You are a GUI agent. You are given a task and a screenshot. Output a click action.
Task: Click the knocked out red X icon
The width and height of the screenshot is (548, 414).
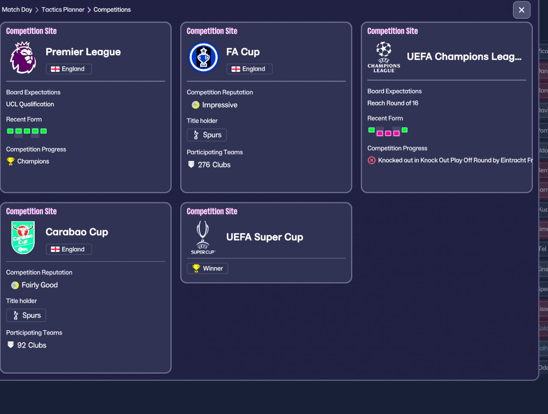372,160
